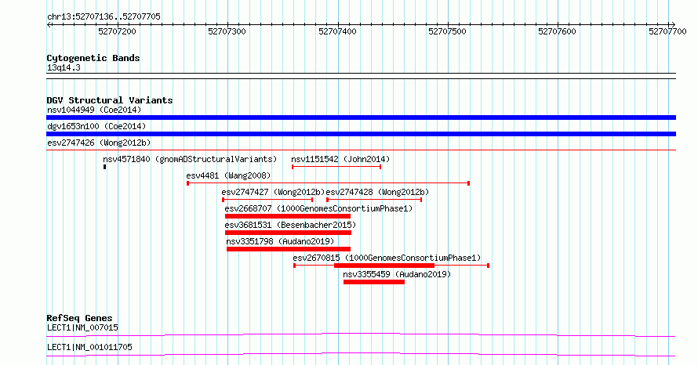Image resolution: width=698 pixels, height=365 pixels.
Task: Click the red nsv3355459 variant bar
Action: pyautogui.click(x=374, y=282)
